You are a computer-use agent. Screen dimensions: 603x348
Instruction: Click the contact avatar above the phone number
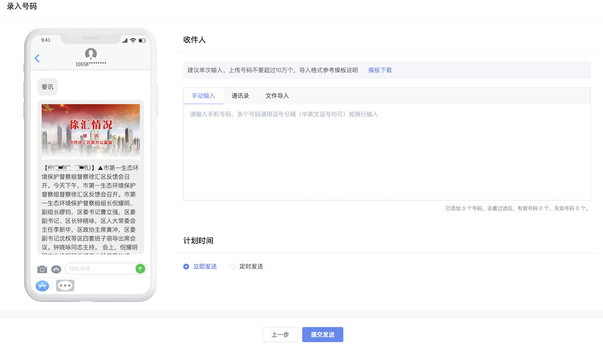point(90,53)
